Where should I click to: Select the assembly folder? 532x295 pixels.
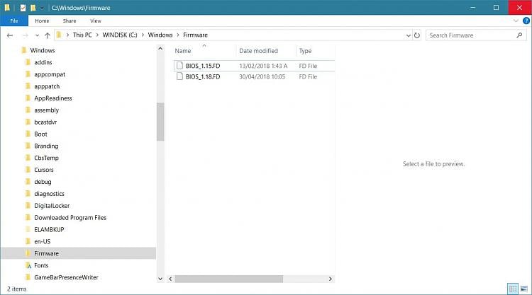(47, 110)
